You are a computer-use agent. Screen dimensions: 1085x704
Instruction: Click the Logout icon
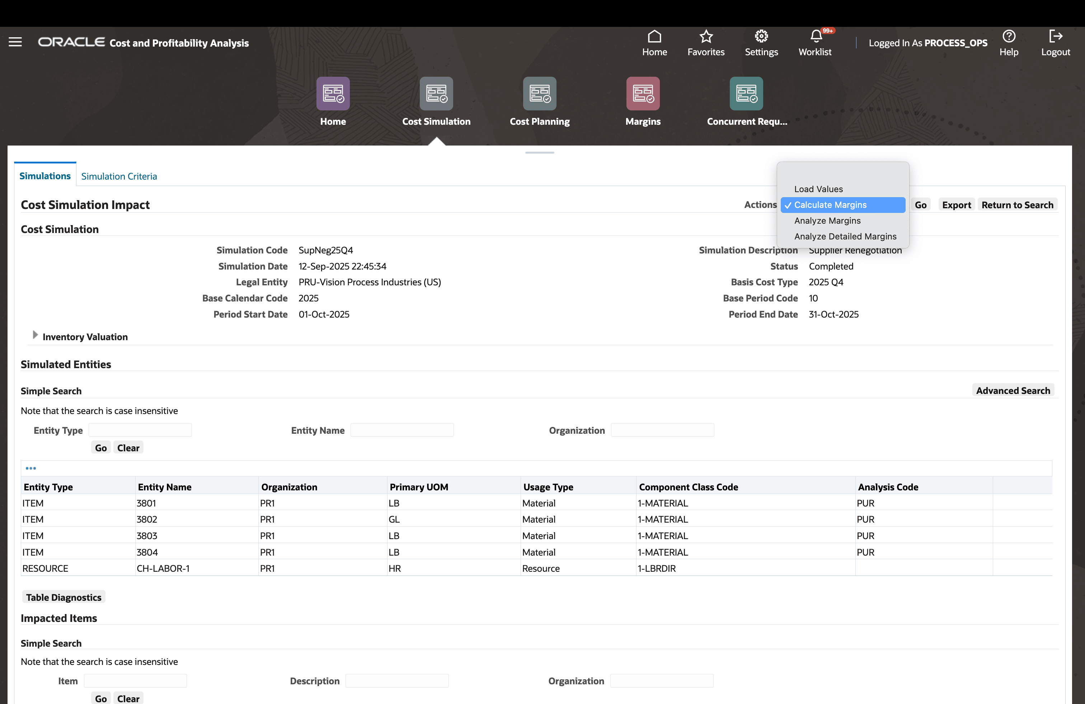pos(1055,36)
